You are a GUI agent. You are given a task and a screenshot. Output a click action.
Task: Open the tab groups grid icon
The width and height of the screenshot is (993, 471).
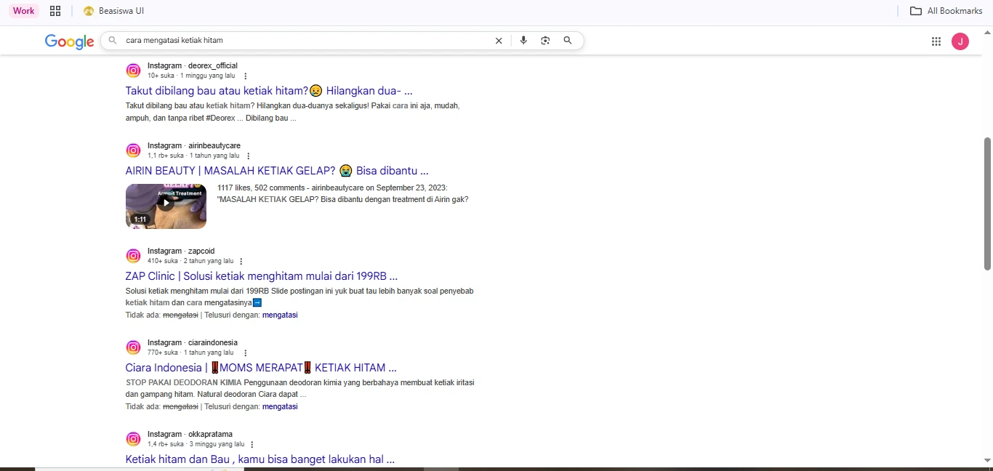tap(55, 11)
